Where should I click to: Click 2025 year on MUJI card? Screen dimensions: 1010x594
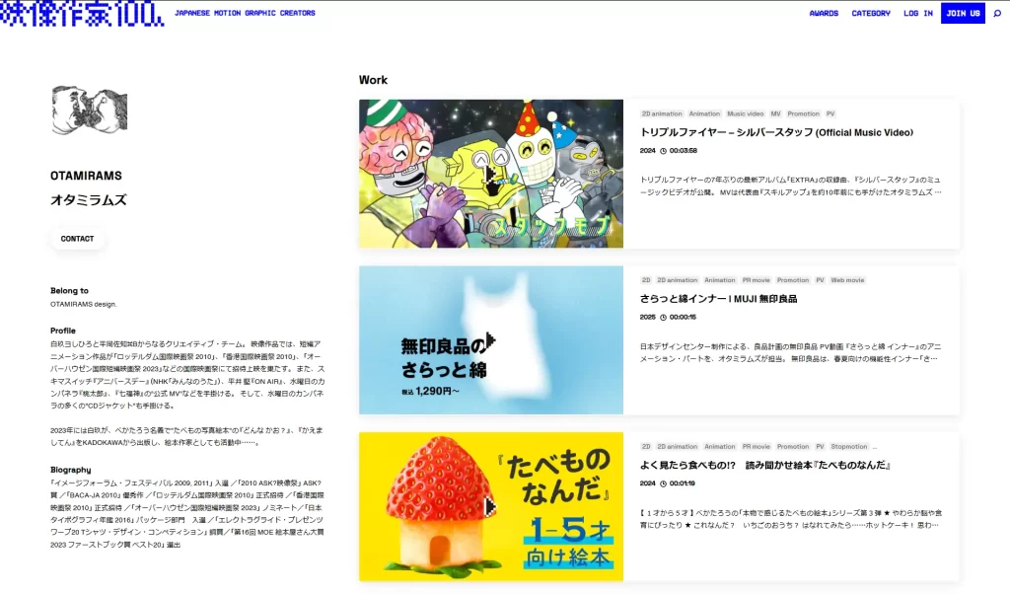647,317
